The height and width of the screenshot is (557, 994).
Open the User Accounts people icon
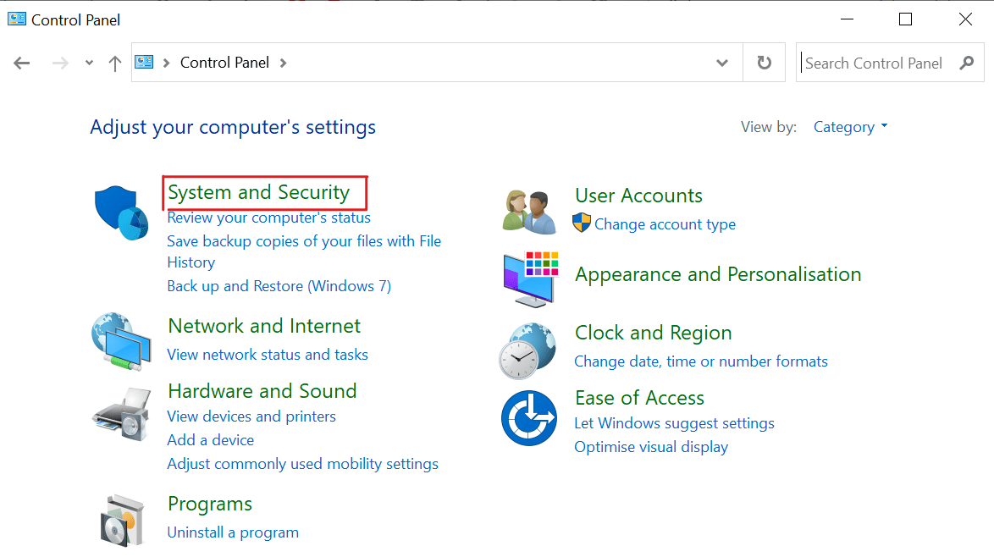528,212
